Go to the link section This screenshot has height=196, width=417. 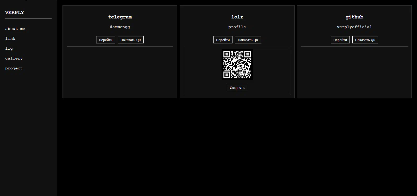tap(10, 39)
